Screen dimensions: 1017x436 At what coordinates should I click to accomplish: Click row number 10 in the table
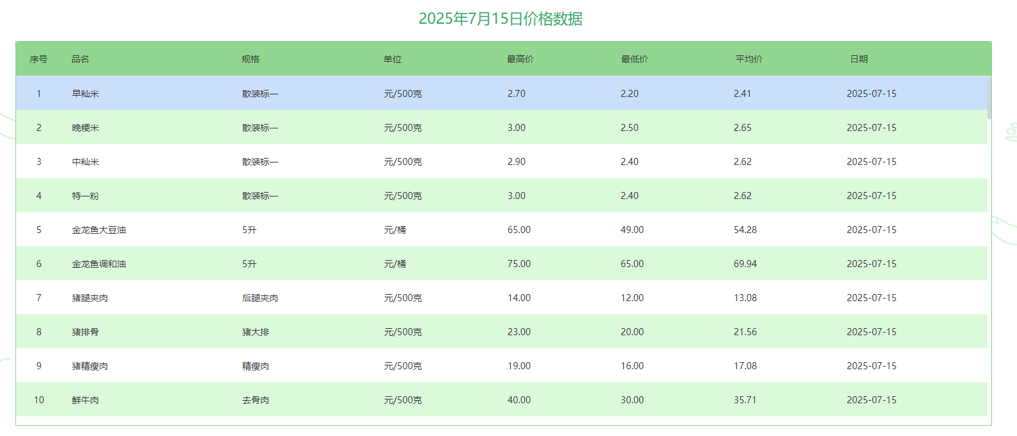point(39,400)
